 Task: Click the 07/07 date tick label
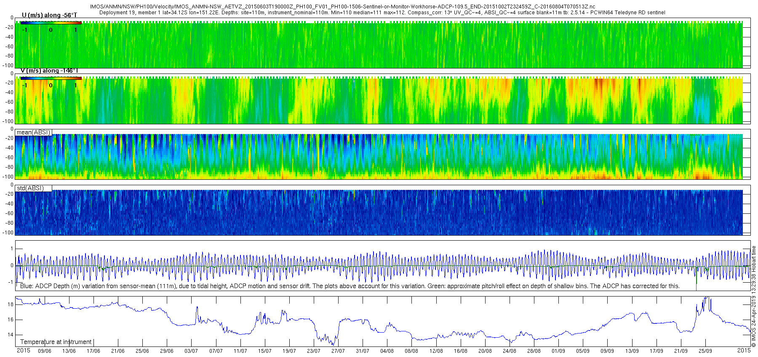coord(216,351)
